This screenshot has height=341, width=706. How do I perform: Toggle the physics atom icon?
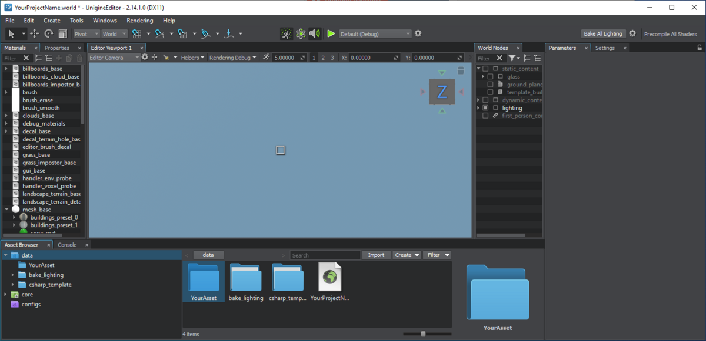tap(301, 34)
